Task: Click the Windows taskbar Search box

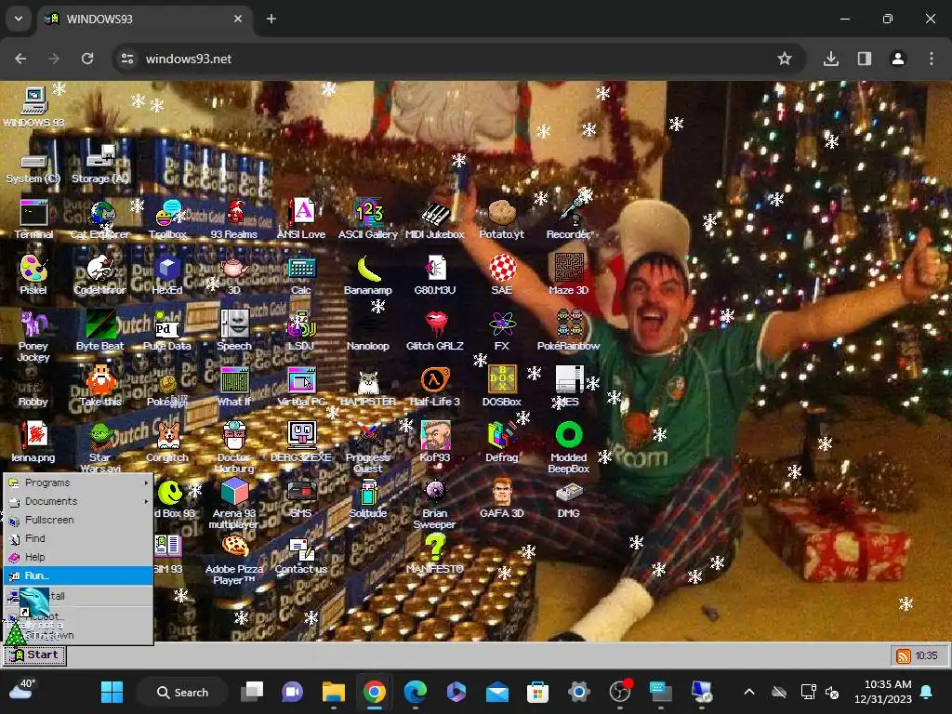Action: pos(182,692)
